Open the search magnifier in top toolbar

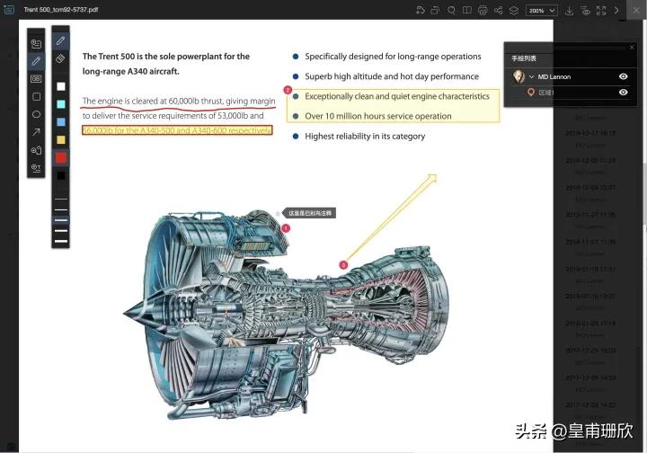(451, 10)
